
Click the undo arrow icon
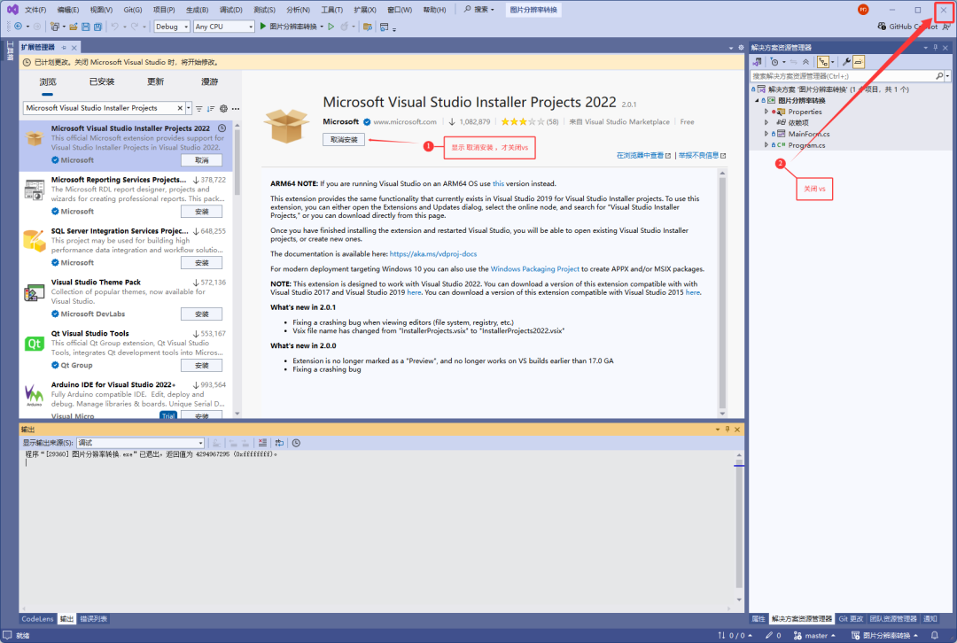[114, 27]
